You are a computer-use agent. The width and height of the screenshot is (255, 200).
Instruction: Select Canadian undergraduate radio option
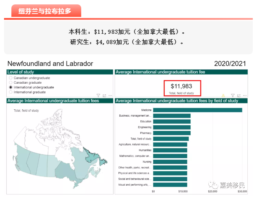coord(11,78)
